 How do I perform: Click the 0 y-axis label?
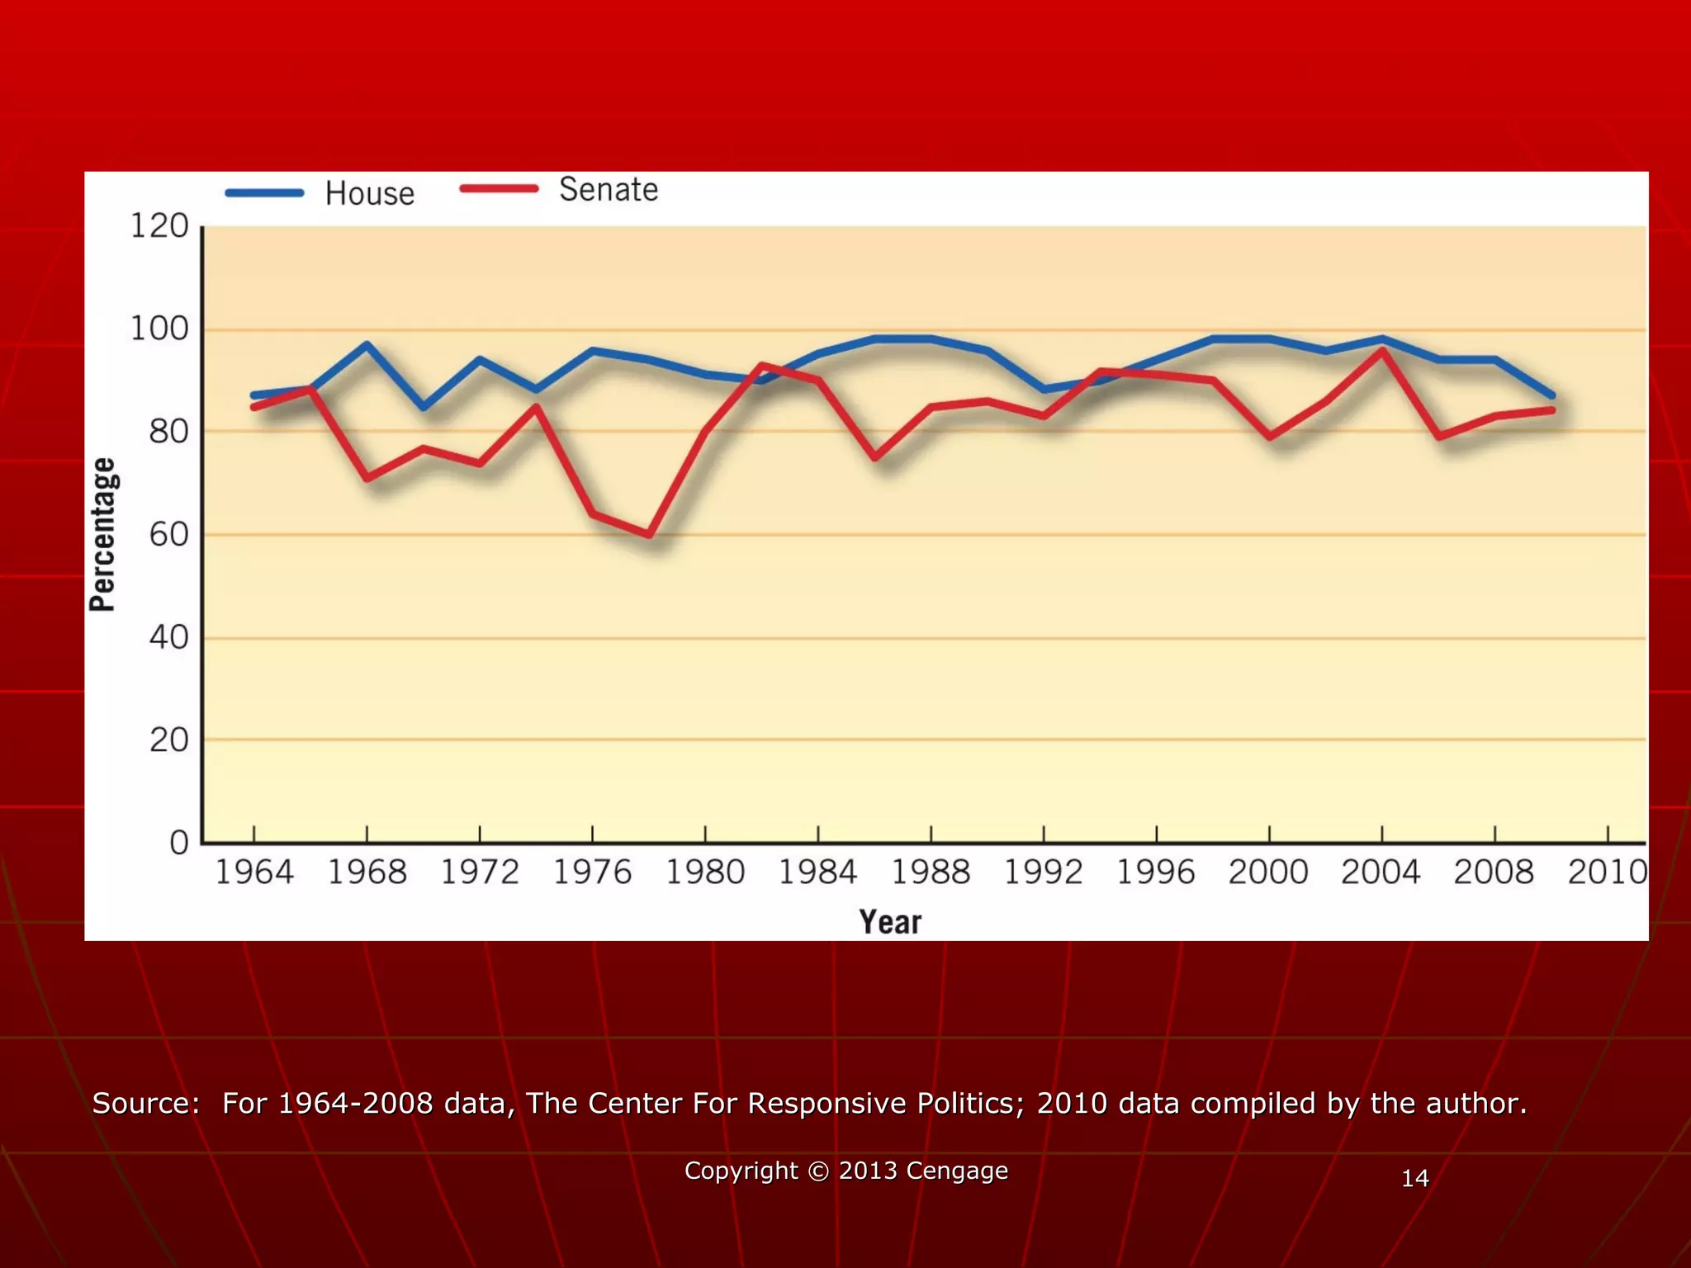click(178, 843)
